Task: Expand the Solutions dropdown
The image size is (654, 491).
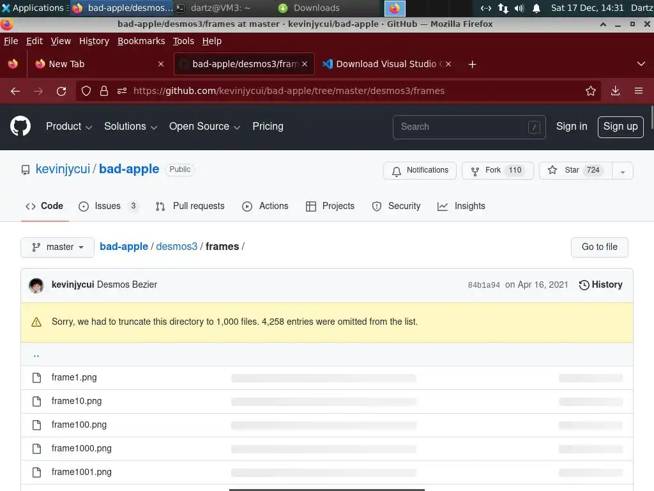Action: click(x=130, y=127)
